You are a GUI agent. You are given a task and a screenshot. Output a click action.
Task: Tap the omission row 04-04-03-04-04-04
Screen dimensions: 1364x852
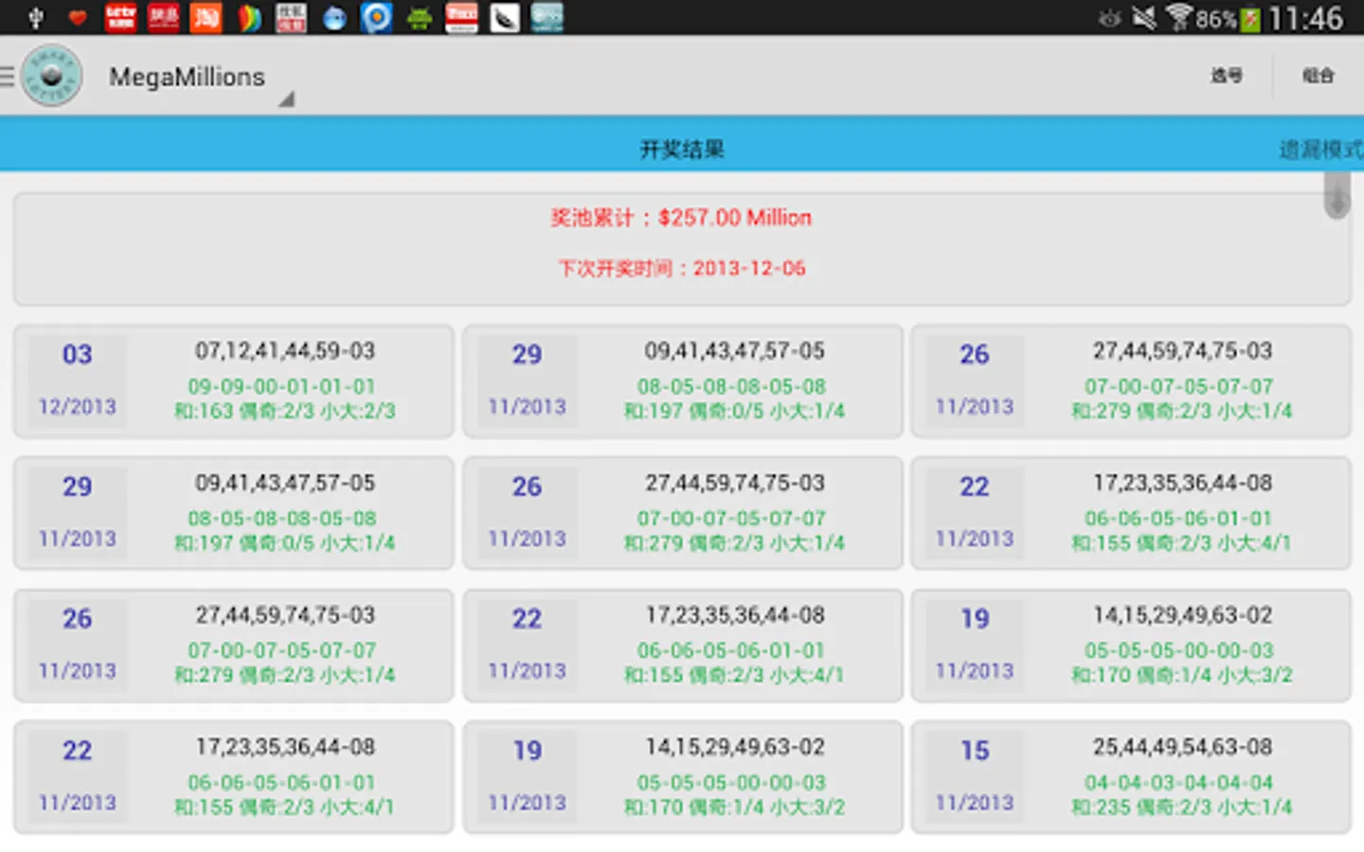coord(1179,782)
